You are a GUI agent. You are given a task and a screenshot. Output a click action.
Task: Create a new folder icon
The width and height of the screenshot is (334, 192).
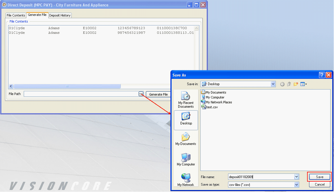coord(296,84)
